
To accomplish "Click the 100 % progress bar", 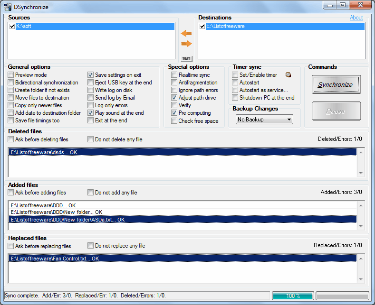I will point(293,296).
